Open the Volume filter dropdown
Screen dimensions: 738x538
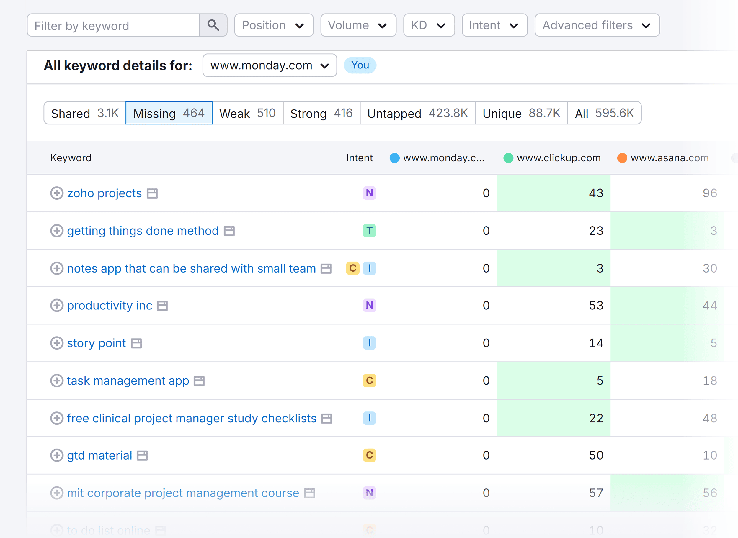(358, 25)
